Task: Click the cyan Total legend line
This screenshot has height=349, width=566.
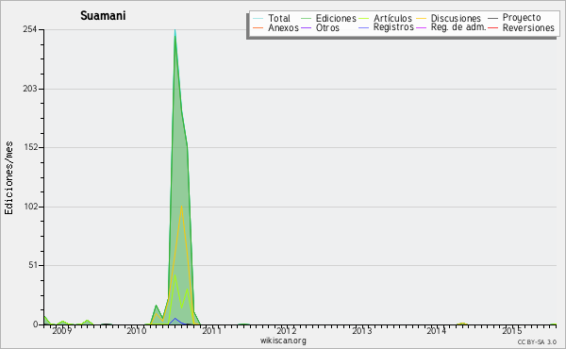Action: [x=258, y=18]
